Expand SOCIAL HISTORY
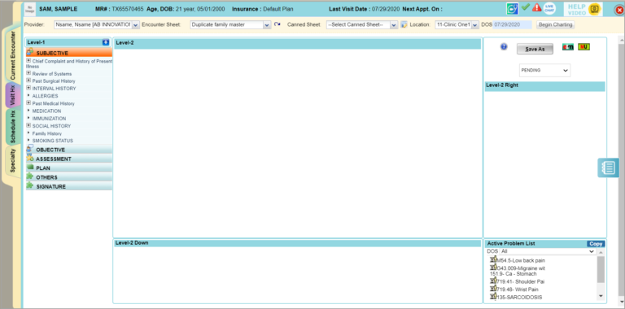Viewport: 625px width, 309px height. [x=28, y=125]
